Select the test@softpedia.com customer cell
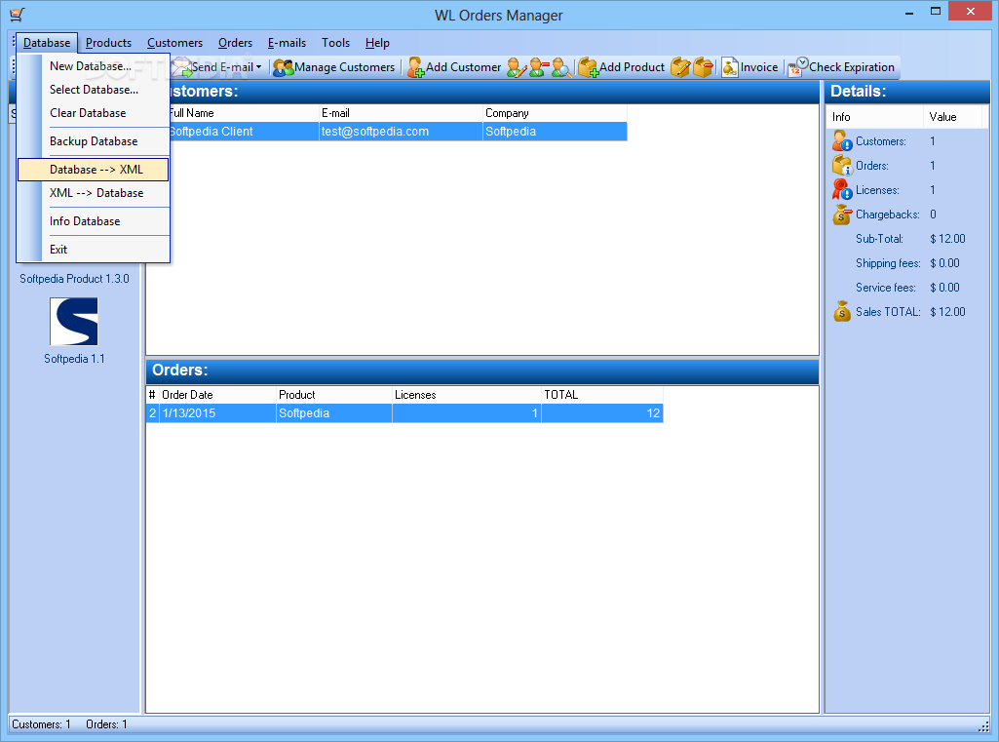 point(401,132)
